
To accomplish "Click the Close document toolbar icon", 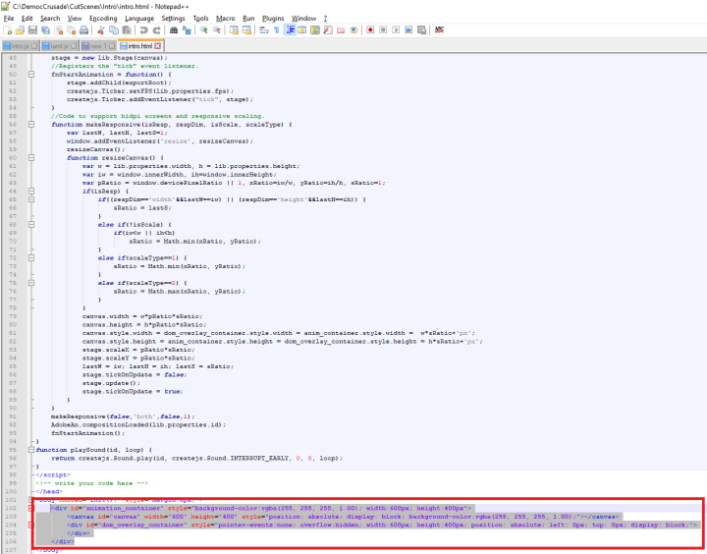I will tap(58, 30).
